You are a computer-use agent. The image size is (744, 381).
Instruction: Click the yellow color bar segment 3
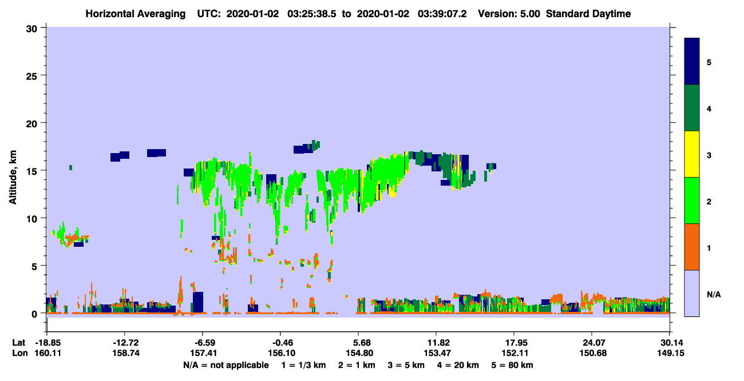(692, 154)
